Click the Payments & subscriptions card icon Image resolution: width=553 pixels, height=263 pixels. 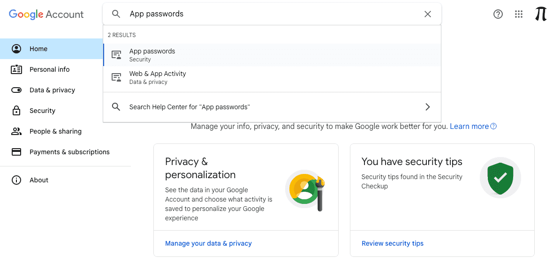click(x=16, y=152)
